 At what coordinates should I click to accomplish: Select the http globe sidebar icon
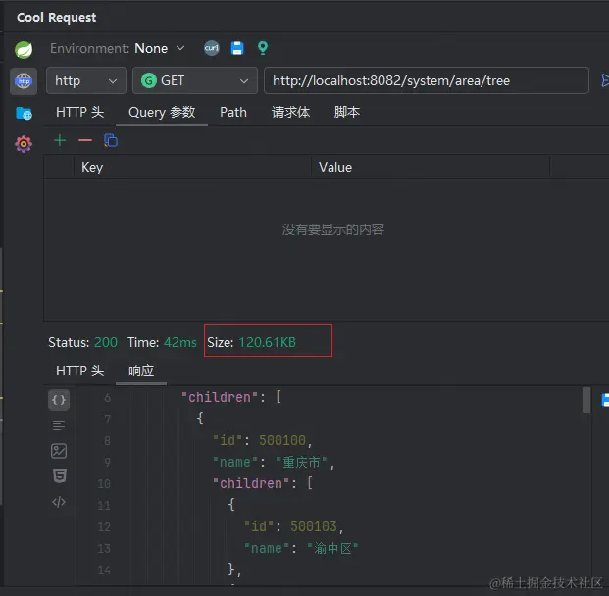24,81
